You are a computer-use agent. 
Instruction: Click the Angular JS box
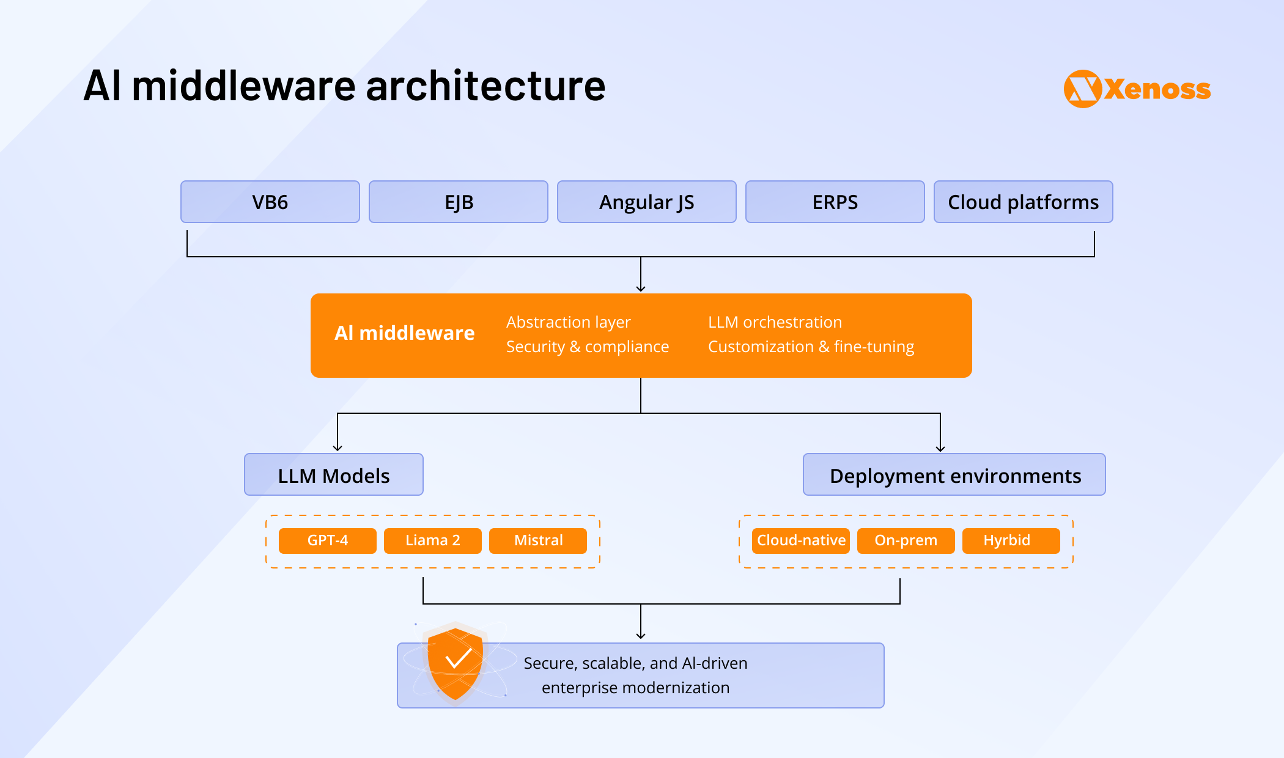pos(647,202)
